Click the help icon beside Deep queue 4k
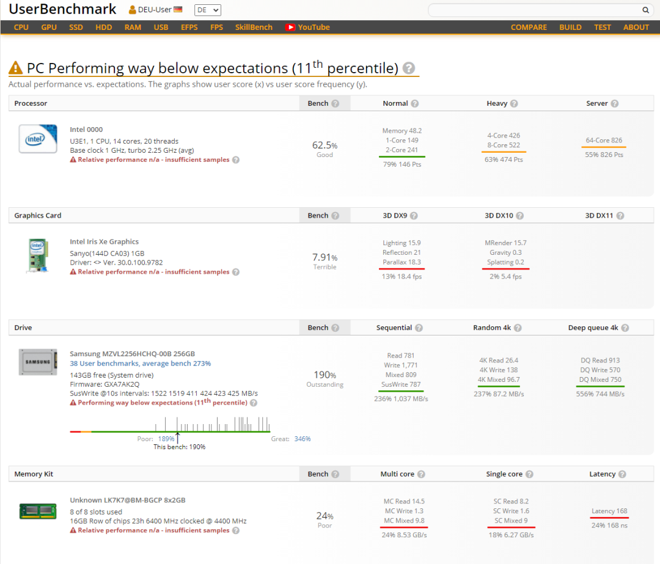 click(x=625, y=328)
